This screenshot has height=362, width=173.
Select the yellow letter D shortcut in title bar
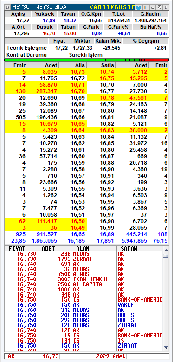point(100,7)
